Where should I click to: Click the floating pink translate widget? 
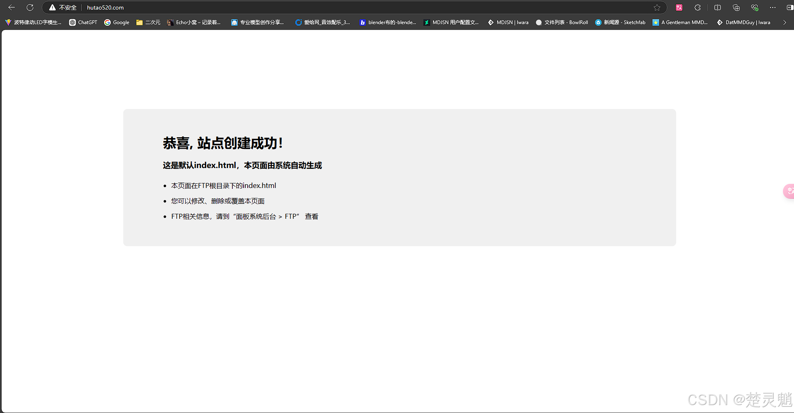(x=789, y=191)
